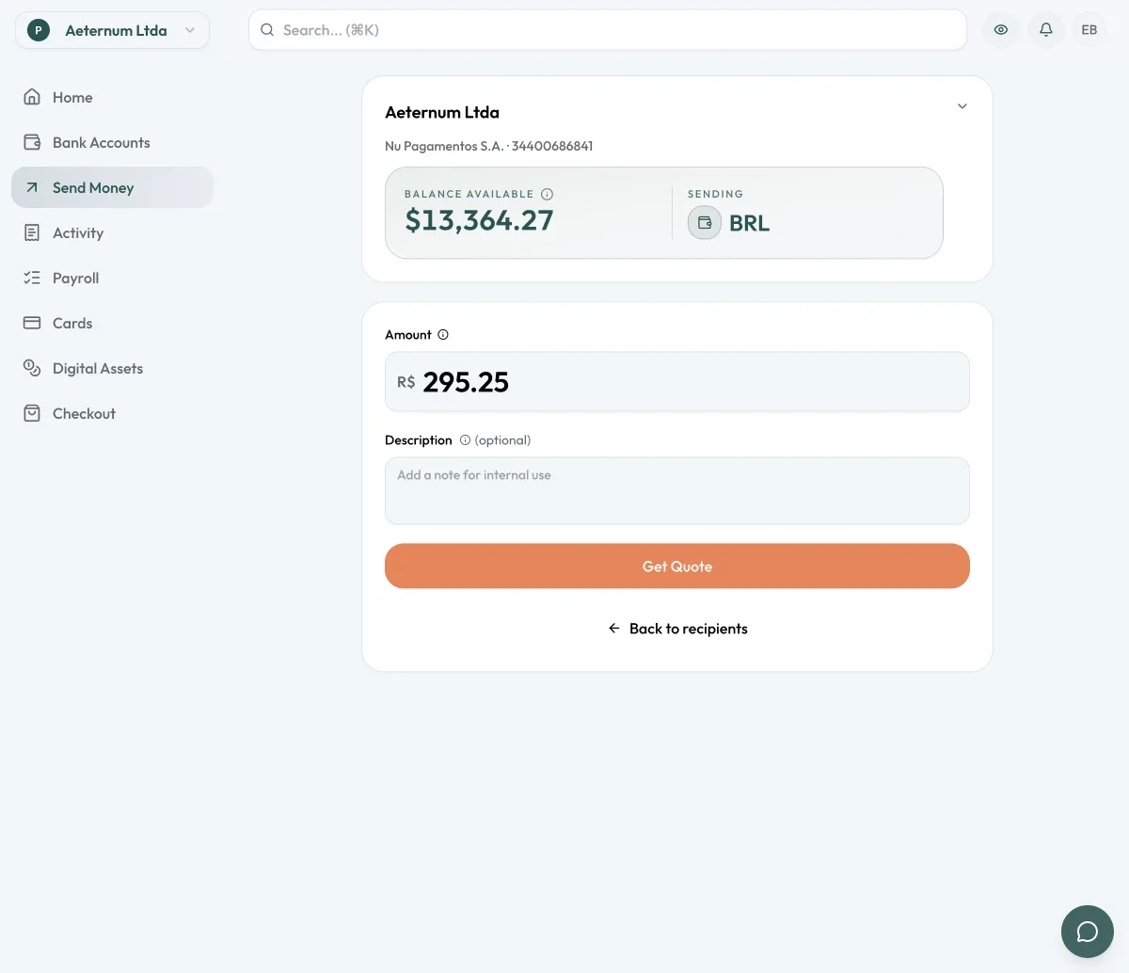Click the wallet icon next to BRL
The image size is (1129, 973).
click(705, 223)
